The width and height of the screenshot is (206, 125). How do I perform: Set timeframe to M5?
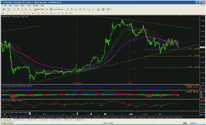(x=43, y=13)
